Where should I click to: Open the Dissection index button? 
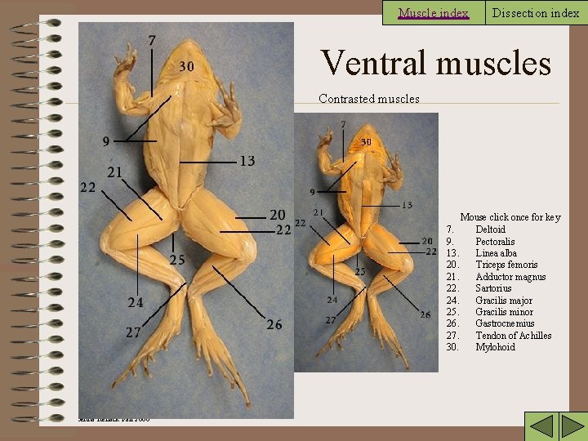[536, 13]
